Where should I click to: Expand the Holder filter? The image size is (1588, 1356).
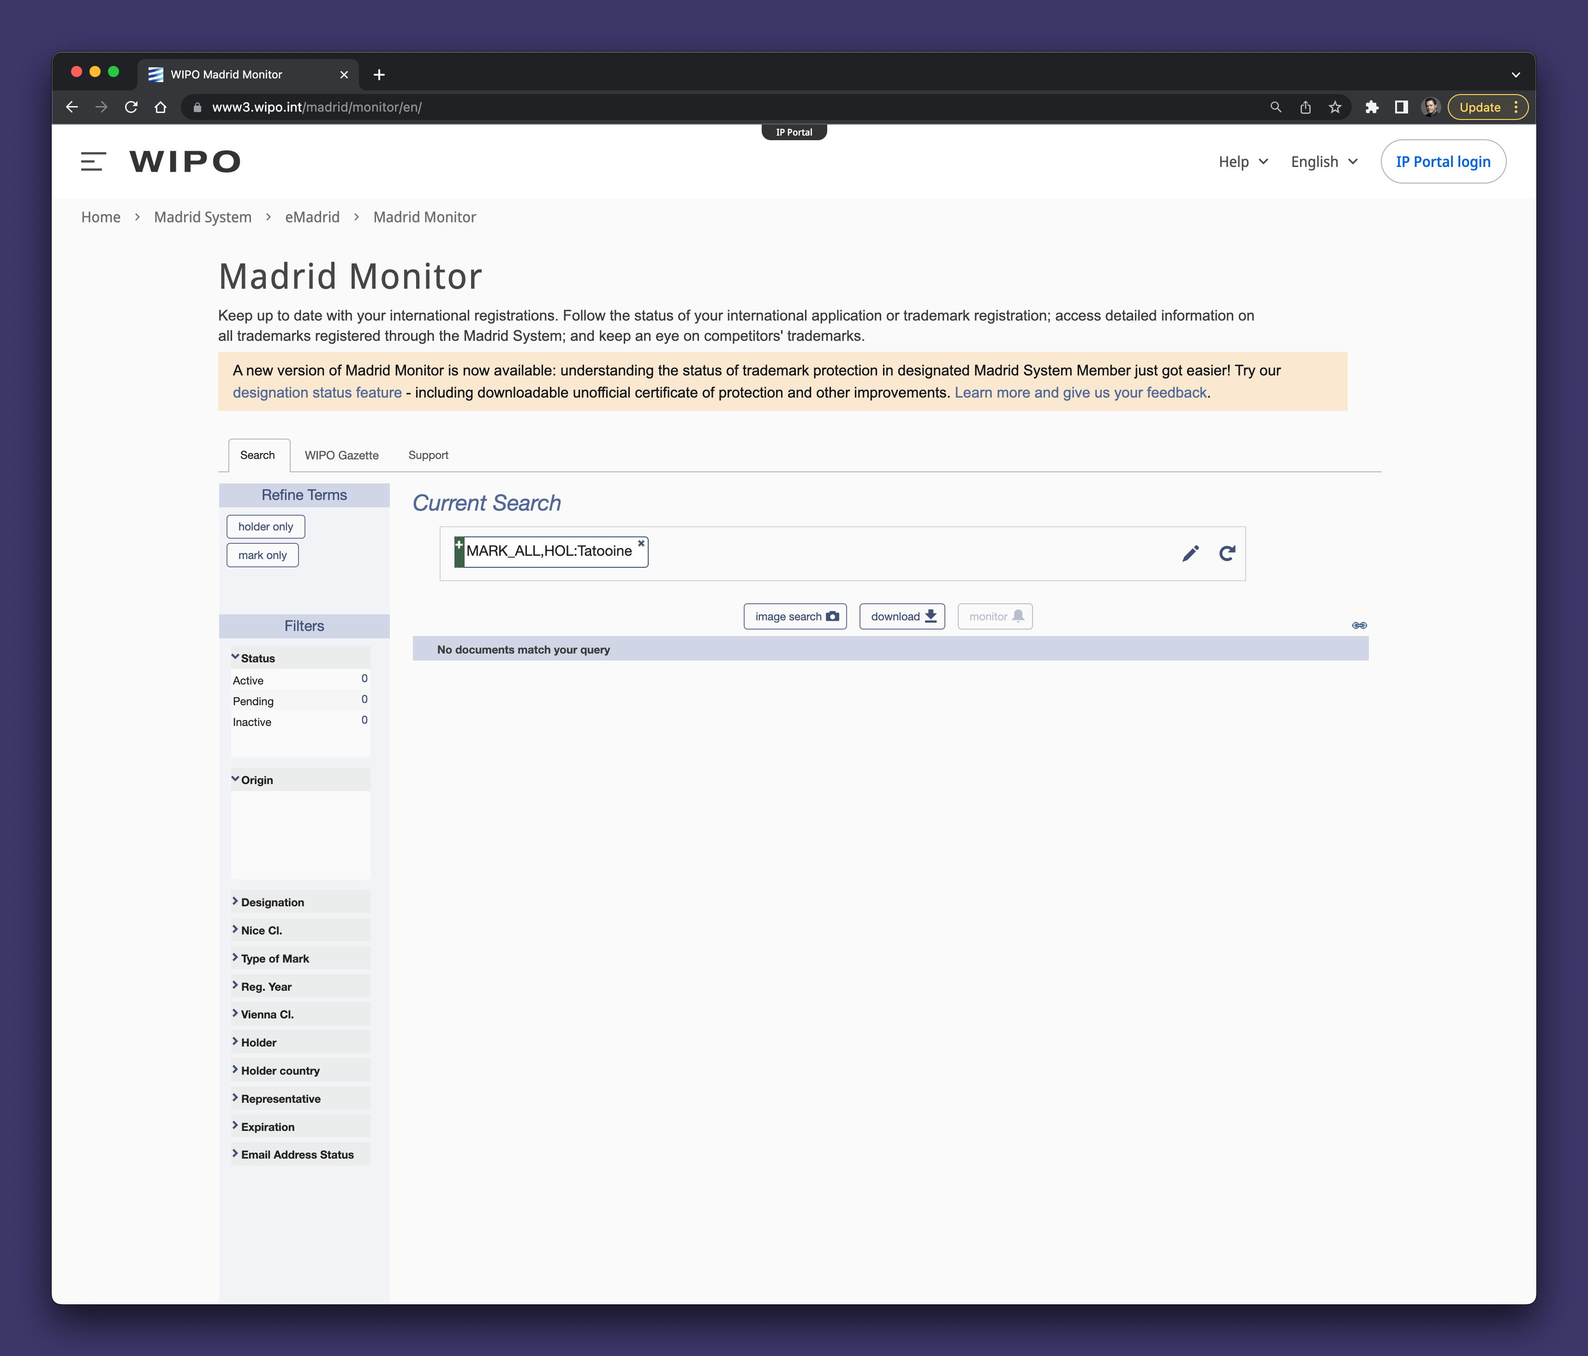point(300,1042)
